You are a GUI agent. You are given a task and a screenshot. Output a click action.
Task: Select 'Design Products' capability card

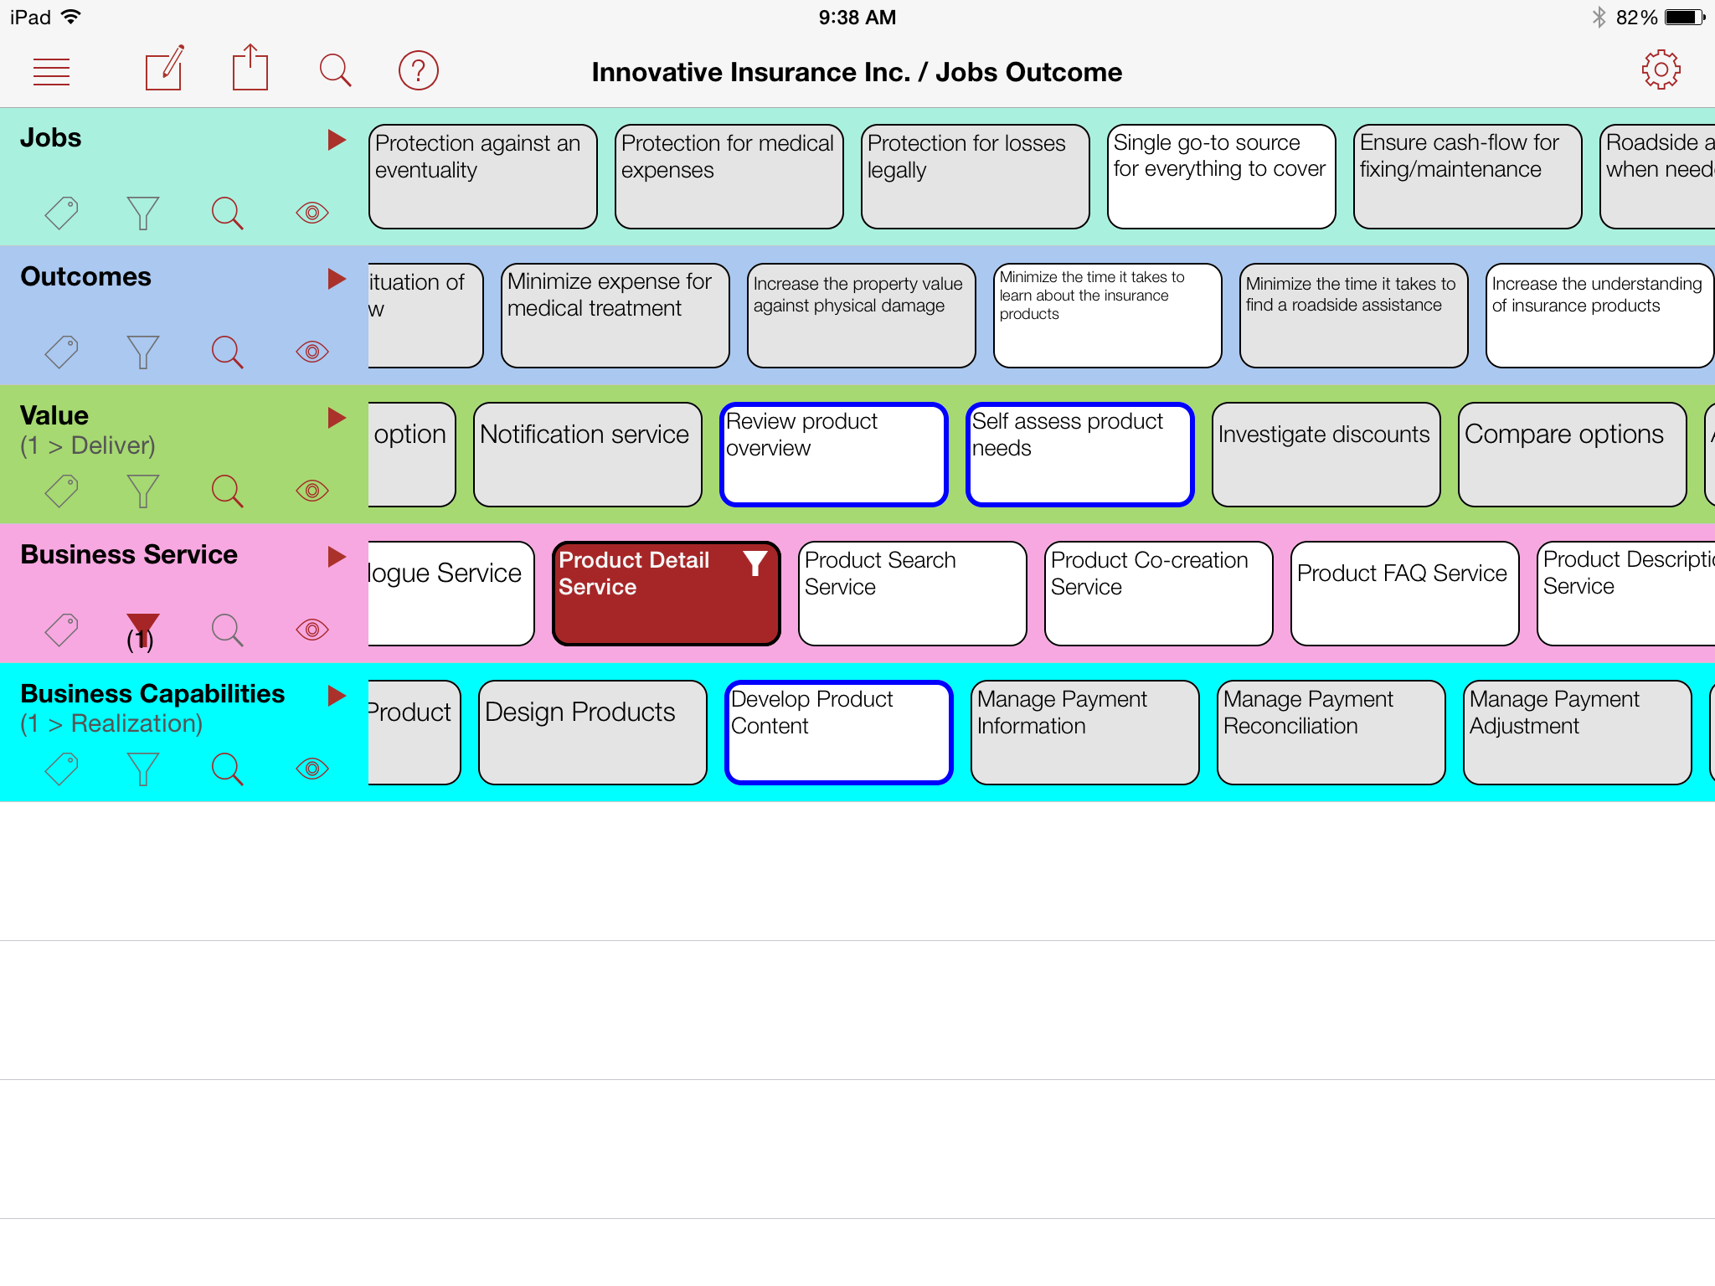click(593, 733)
